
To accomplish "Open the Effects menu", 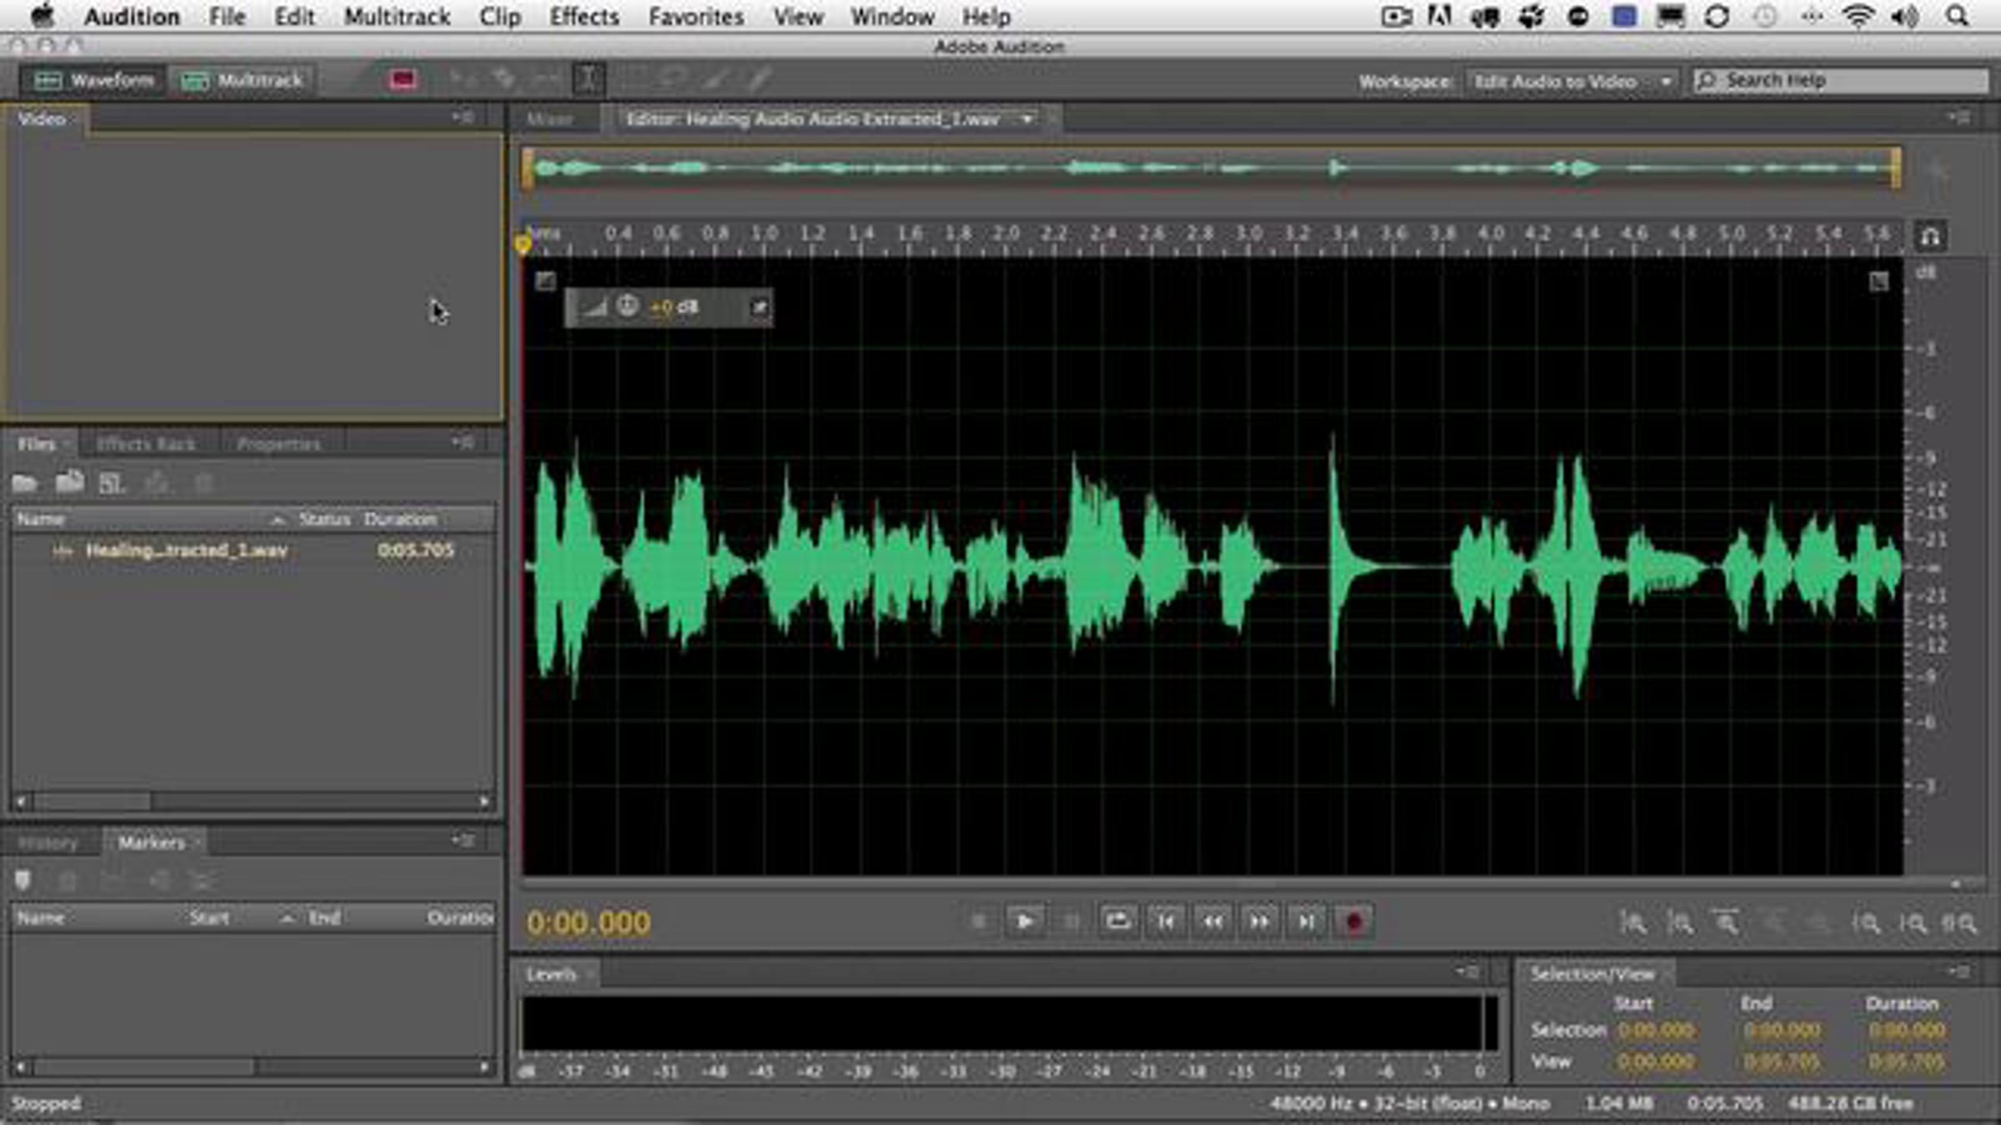I will [584, 17].
